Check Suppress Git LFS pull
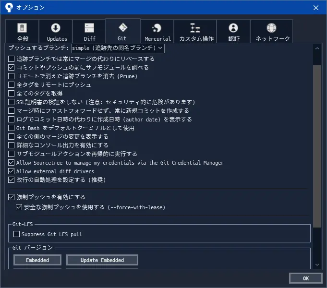Viewport: 327px width, 288px height. (16, 234)
